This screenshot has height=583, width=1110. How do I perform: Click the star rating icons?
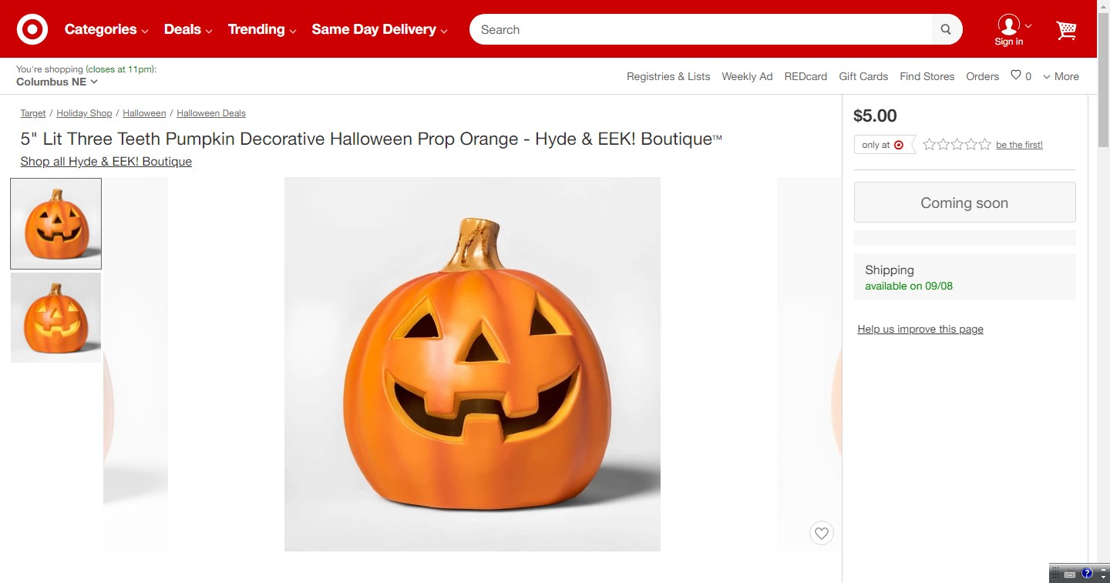(x=957, y=145)
